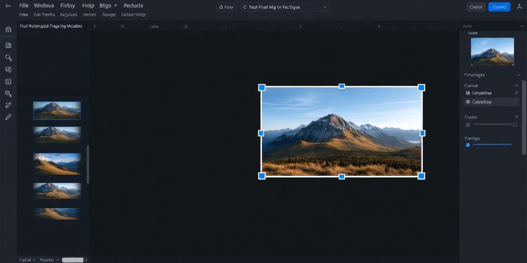The image size is (527, 263).
Task: Click the profile icon in the top-right corner
Action: [x=520, y=7]
